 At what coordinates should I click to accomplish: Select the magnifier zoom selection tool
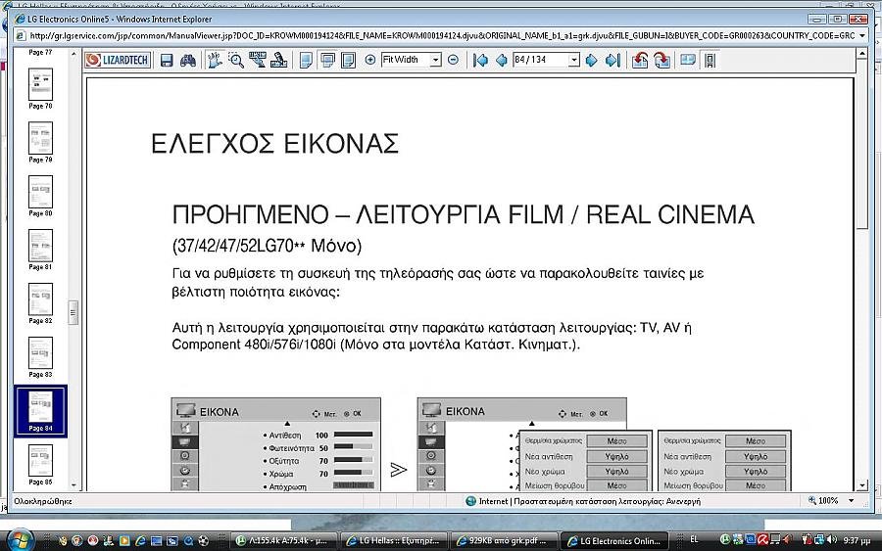pyautogui.click(x=235, y=60)
